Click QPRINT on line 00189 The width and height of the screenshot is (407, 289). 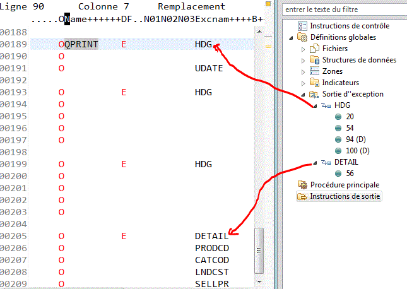click(81, 44)
